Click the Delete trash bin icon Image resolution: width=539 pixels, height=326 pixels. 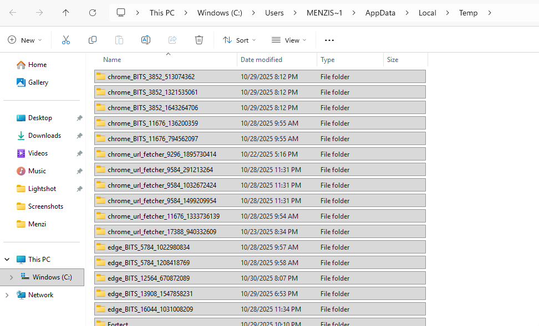click(x=199, y=40)
